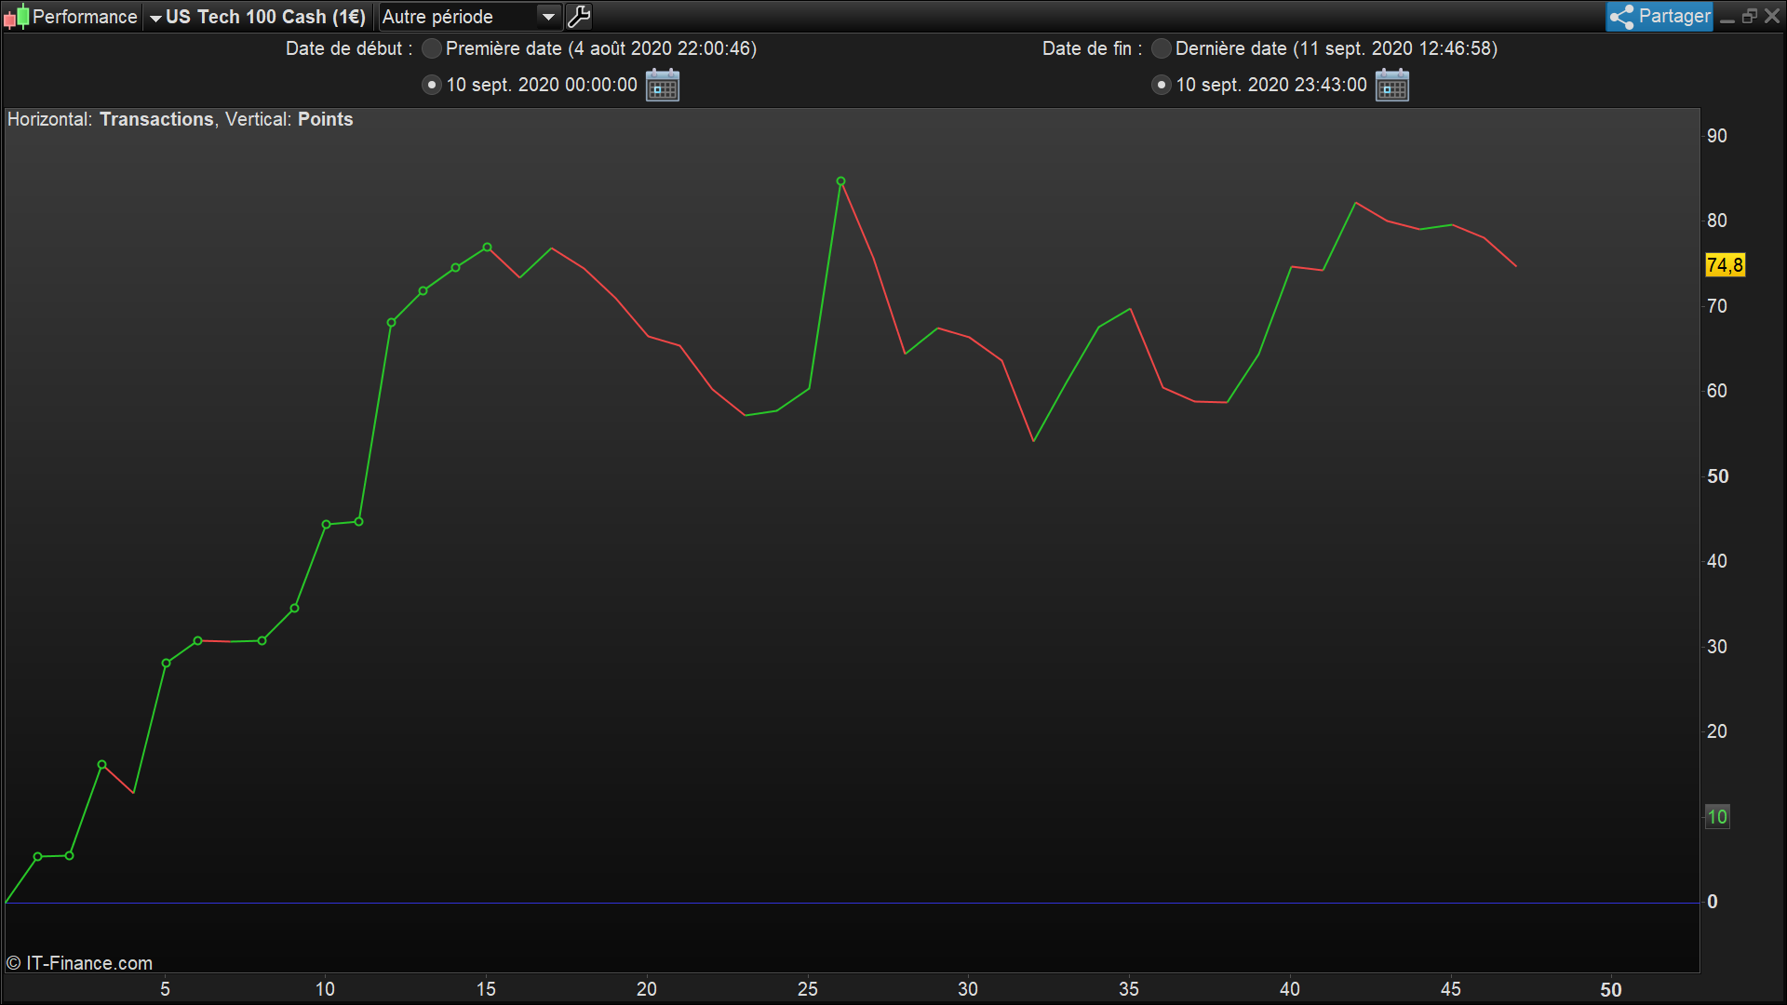The width and height of the screenshot is (1787, 1005).
Task: Restore the window with the restore icon
Action: (x=1750, y=17)
